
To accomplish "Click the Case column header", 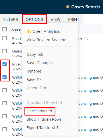I will click(x=16, y=29).
